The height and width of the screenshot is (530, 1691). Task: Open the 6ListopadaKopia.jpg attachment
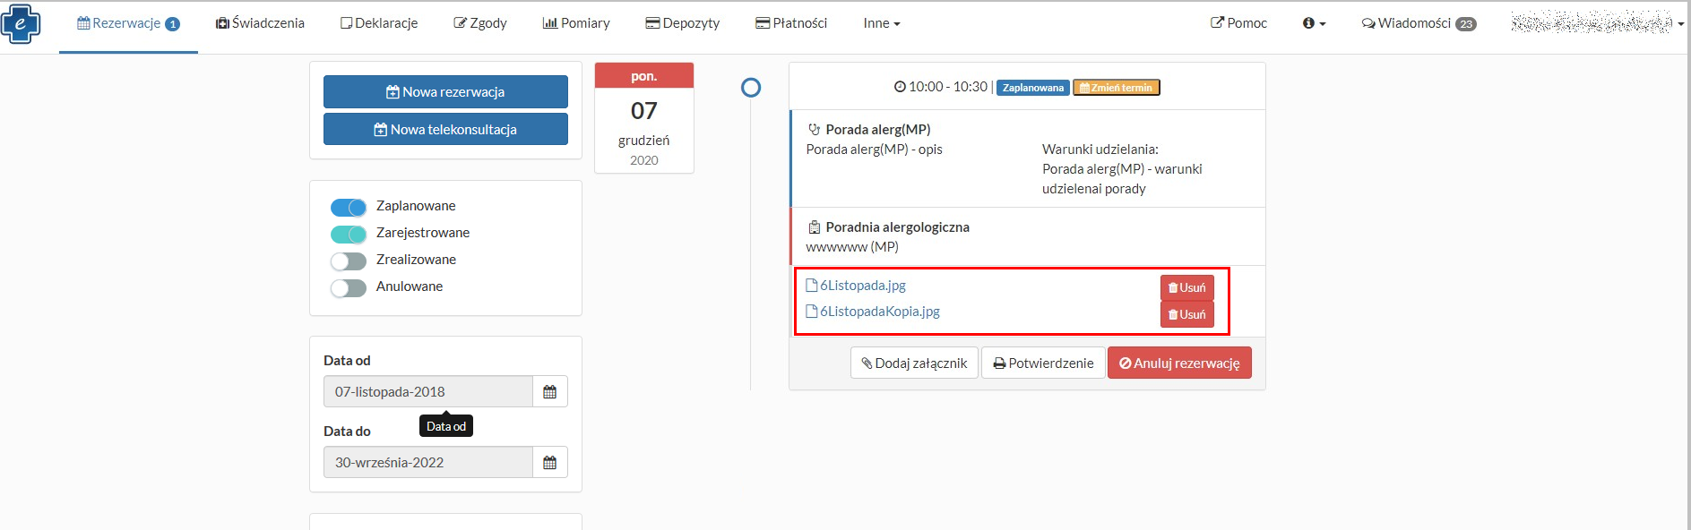pyautogui.click(x=873, y=312)
